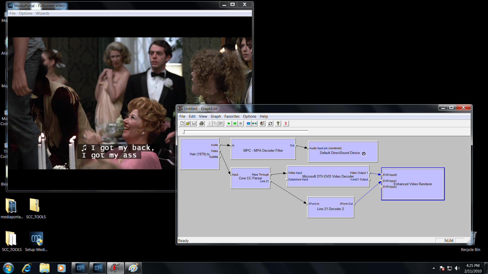Click the clock icon on Default DirectSound Device
Image resolution: width=488 pixels, height=274 pixels.
(x=364, y=153)
